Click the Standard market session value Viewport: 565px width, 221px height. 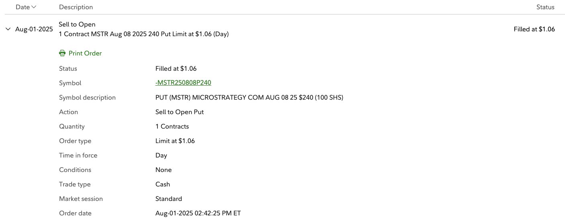[169, 198]
